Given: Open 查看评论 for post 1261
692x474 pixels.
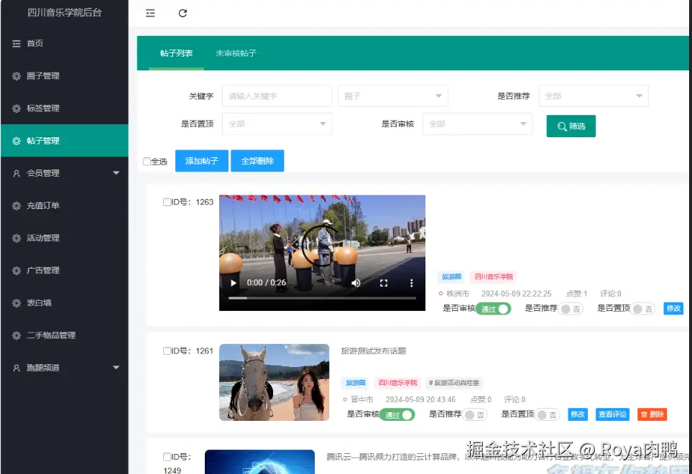Looking at the screenshot, I should tap(612, 414).
